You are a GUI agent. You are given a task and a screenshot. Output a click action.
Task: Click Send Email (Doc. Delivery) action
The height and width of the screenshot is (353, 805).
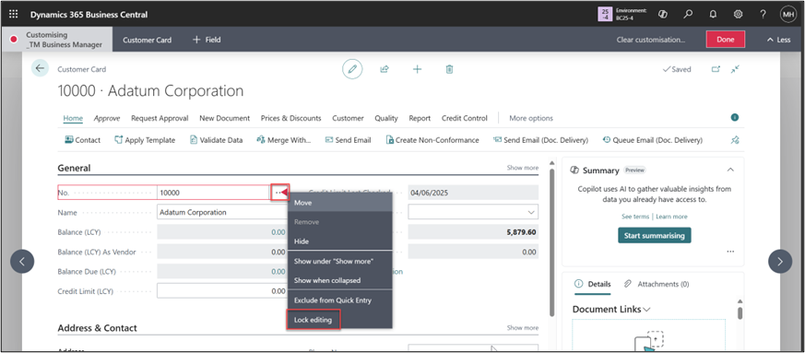(540, 140)
